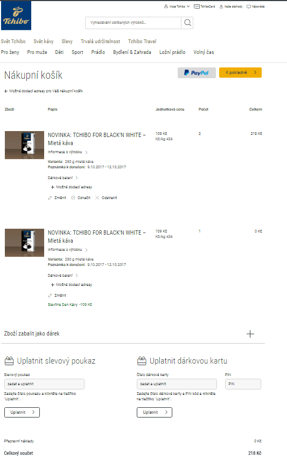This screenshot has height=465, width=287.
Task: Click the second coffee product thumbnail
Action: (25, 243)
